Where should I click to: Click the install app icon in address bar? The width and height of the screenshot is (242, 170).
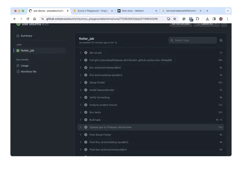(168, 19)
